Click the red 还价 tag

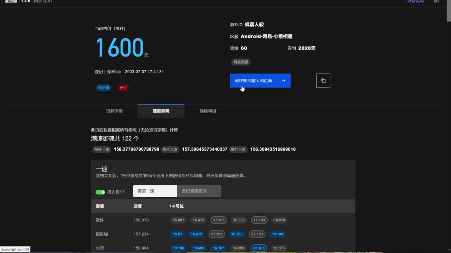[123, 87]
